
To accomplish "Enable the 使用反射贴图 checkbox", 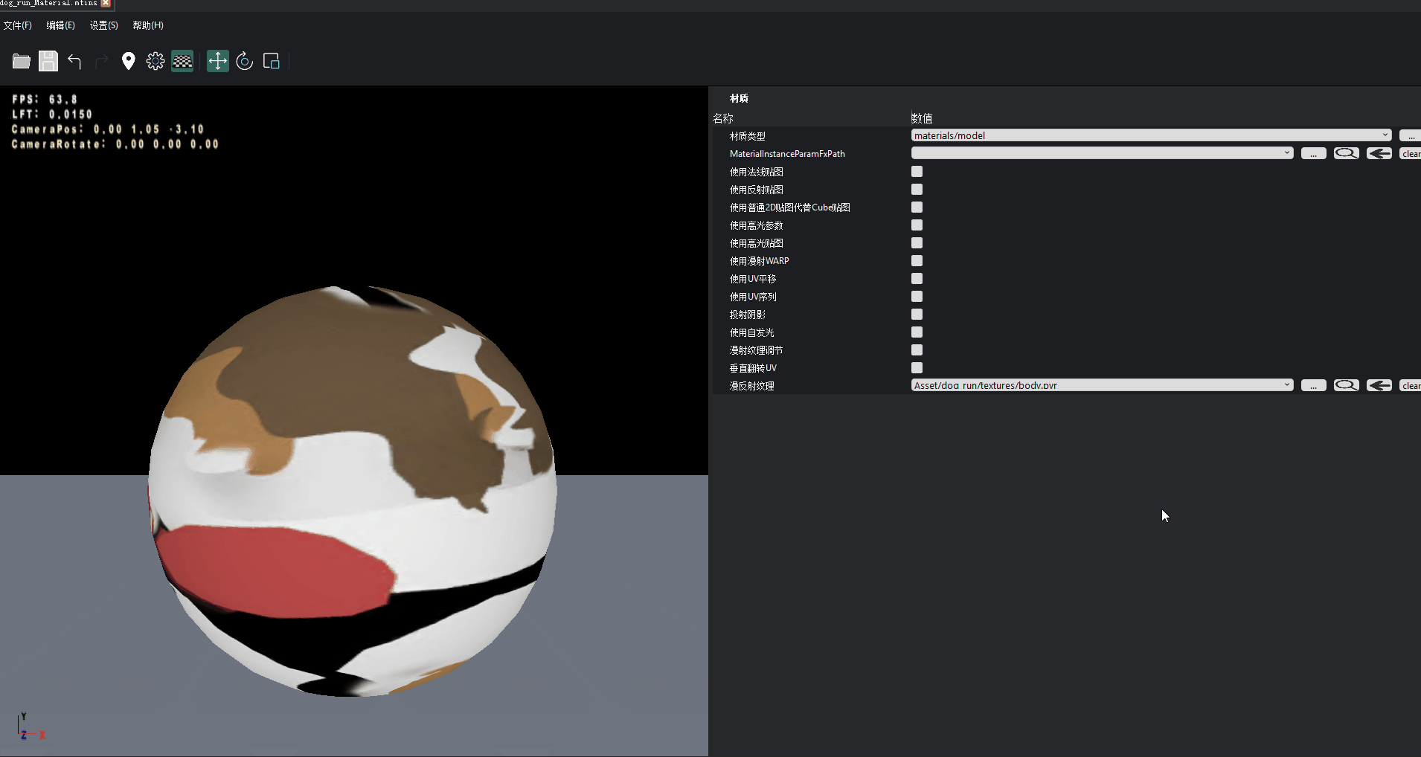I will pos(917,190).
